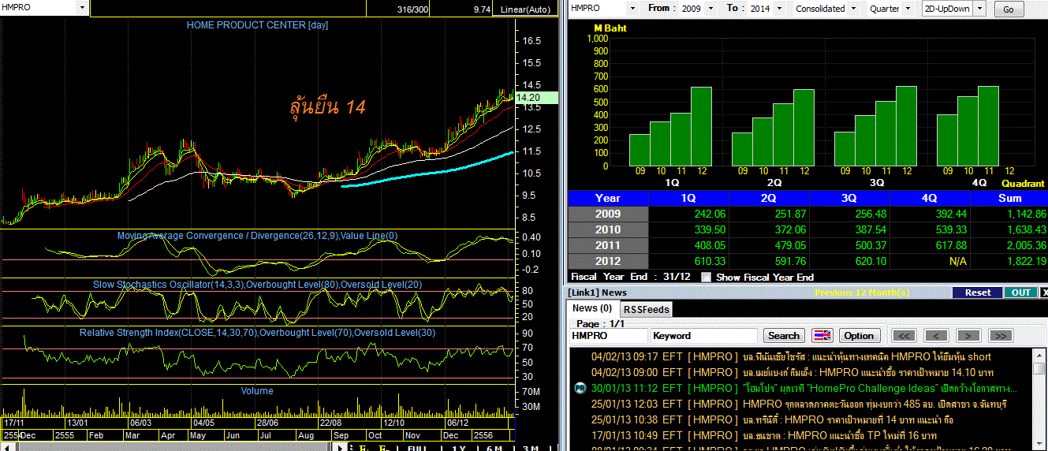Click the 1Q column header

(x=688, y=198)
